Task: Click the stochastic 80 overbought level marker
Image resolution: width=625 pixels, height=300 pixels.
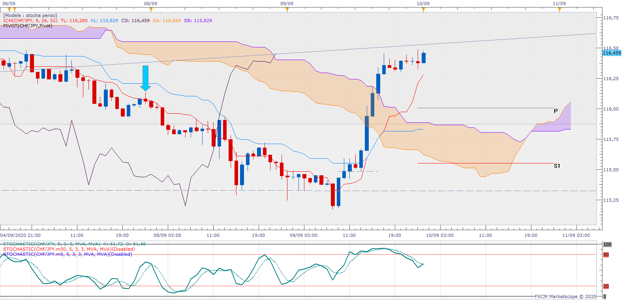Action: (x=606, y=255)
